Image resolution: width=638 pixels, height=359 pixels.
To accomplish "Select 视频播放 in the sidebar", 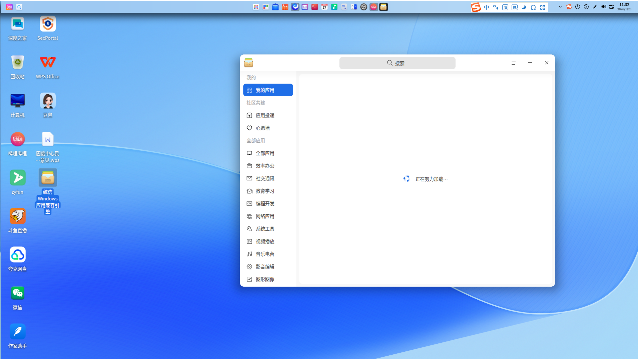I will 265,242.
